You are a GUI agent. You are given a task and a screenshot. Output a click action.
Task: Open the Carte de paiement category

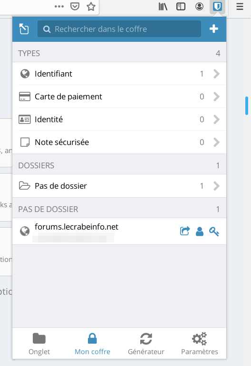click(119, 96)
